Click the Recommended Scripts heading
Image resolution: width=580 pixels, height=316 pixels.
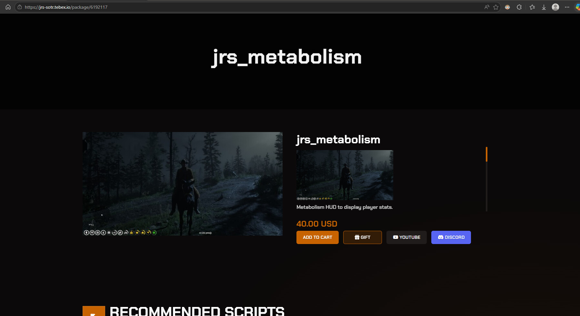pos(197,311)
